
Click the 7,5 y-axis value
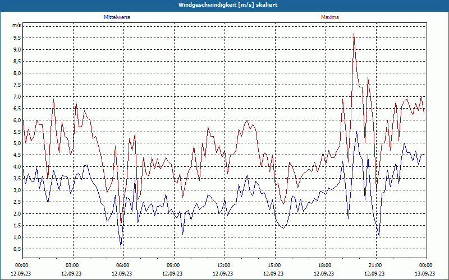click(x=17, y=85)
